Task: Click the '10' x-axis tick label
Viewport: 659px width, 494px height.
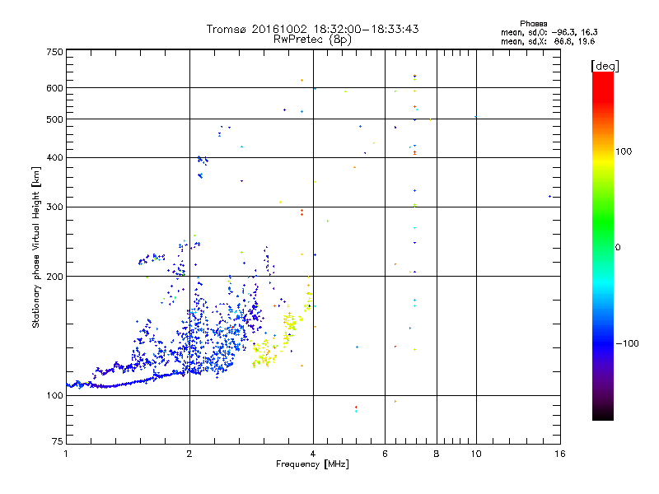Action: pyautogui.click(x=476, y=454)
